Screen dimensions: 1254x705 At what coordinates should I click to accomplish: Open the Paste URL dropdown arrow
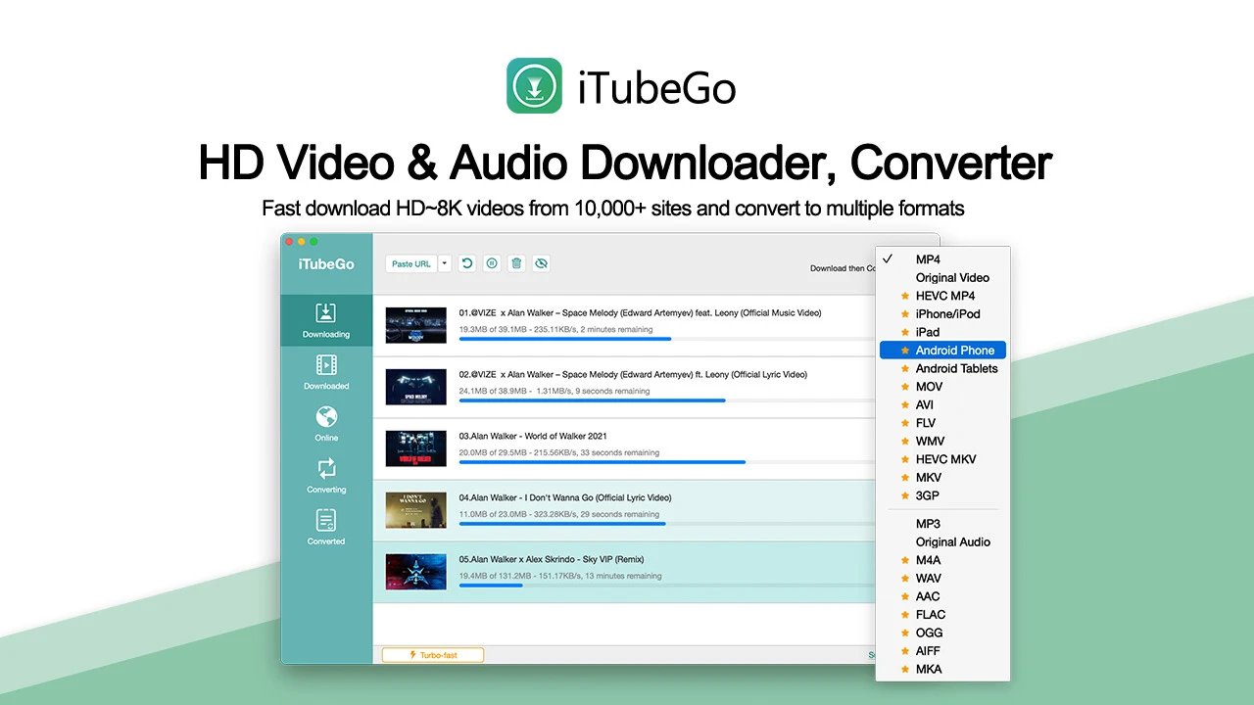click(445, 263)
